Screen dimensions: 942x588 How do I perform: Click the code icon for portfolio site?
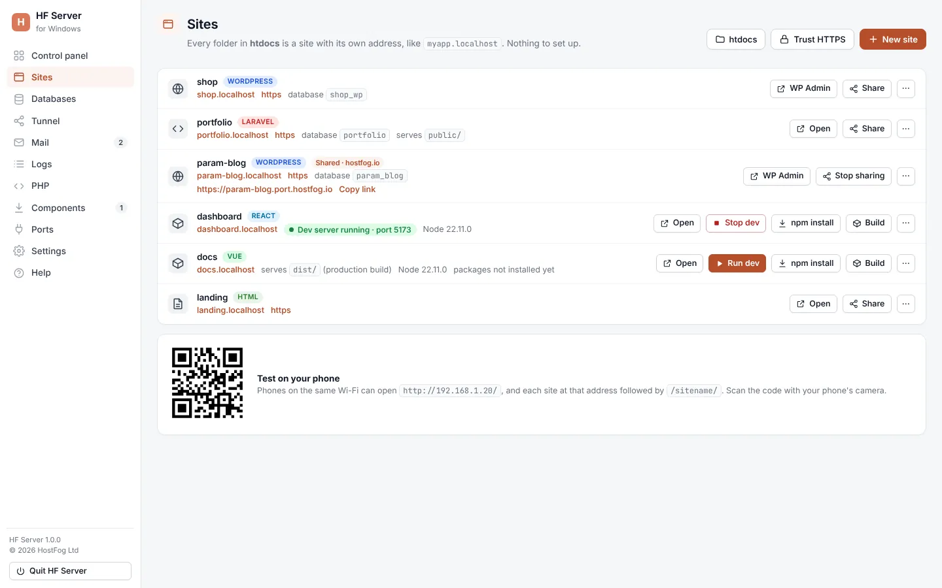click(178, 129)
